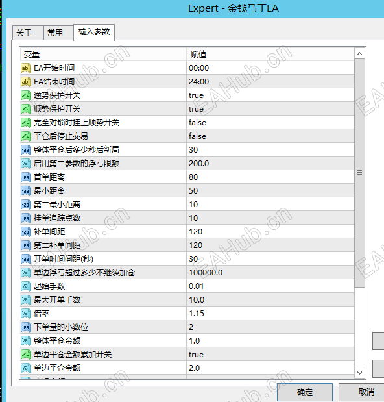This screenshot has width=384, height=402.
Task: Click the scroll down arrow of parameter list
Action: [359, 373]
